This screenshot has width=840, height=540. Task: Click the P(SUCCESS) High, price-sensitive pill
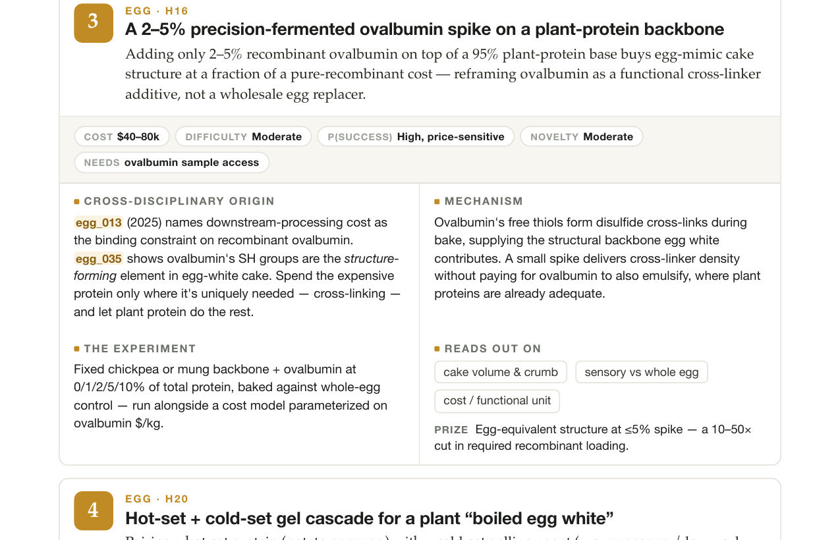(416, 136)
